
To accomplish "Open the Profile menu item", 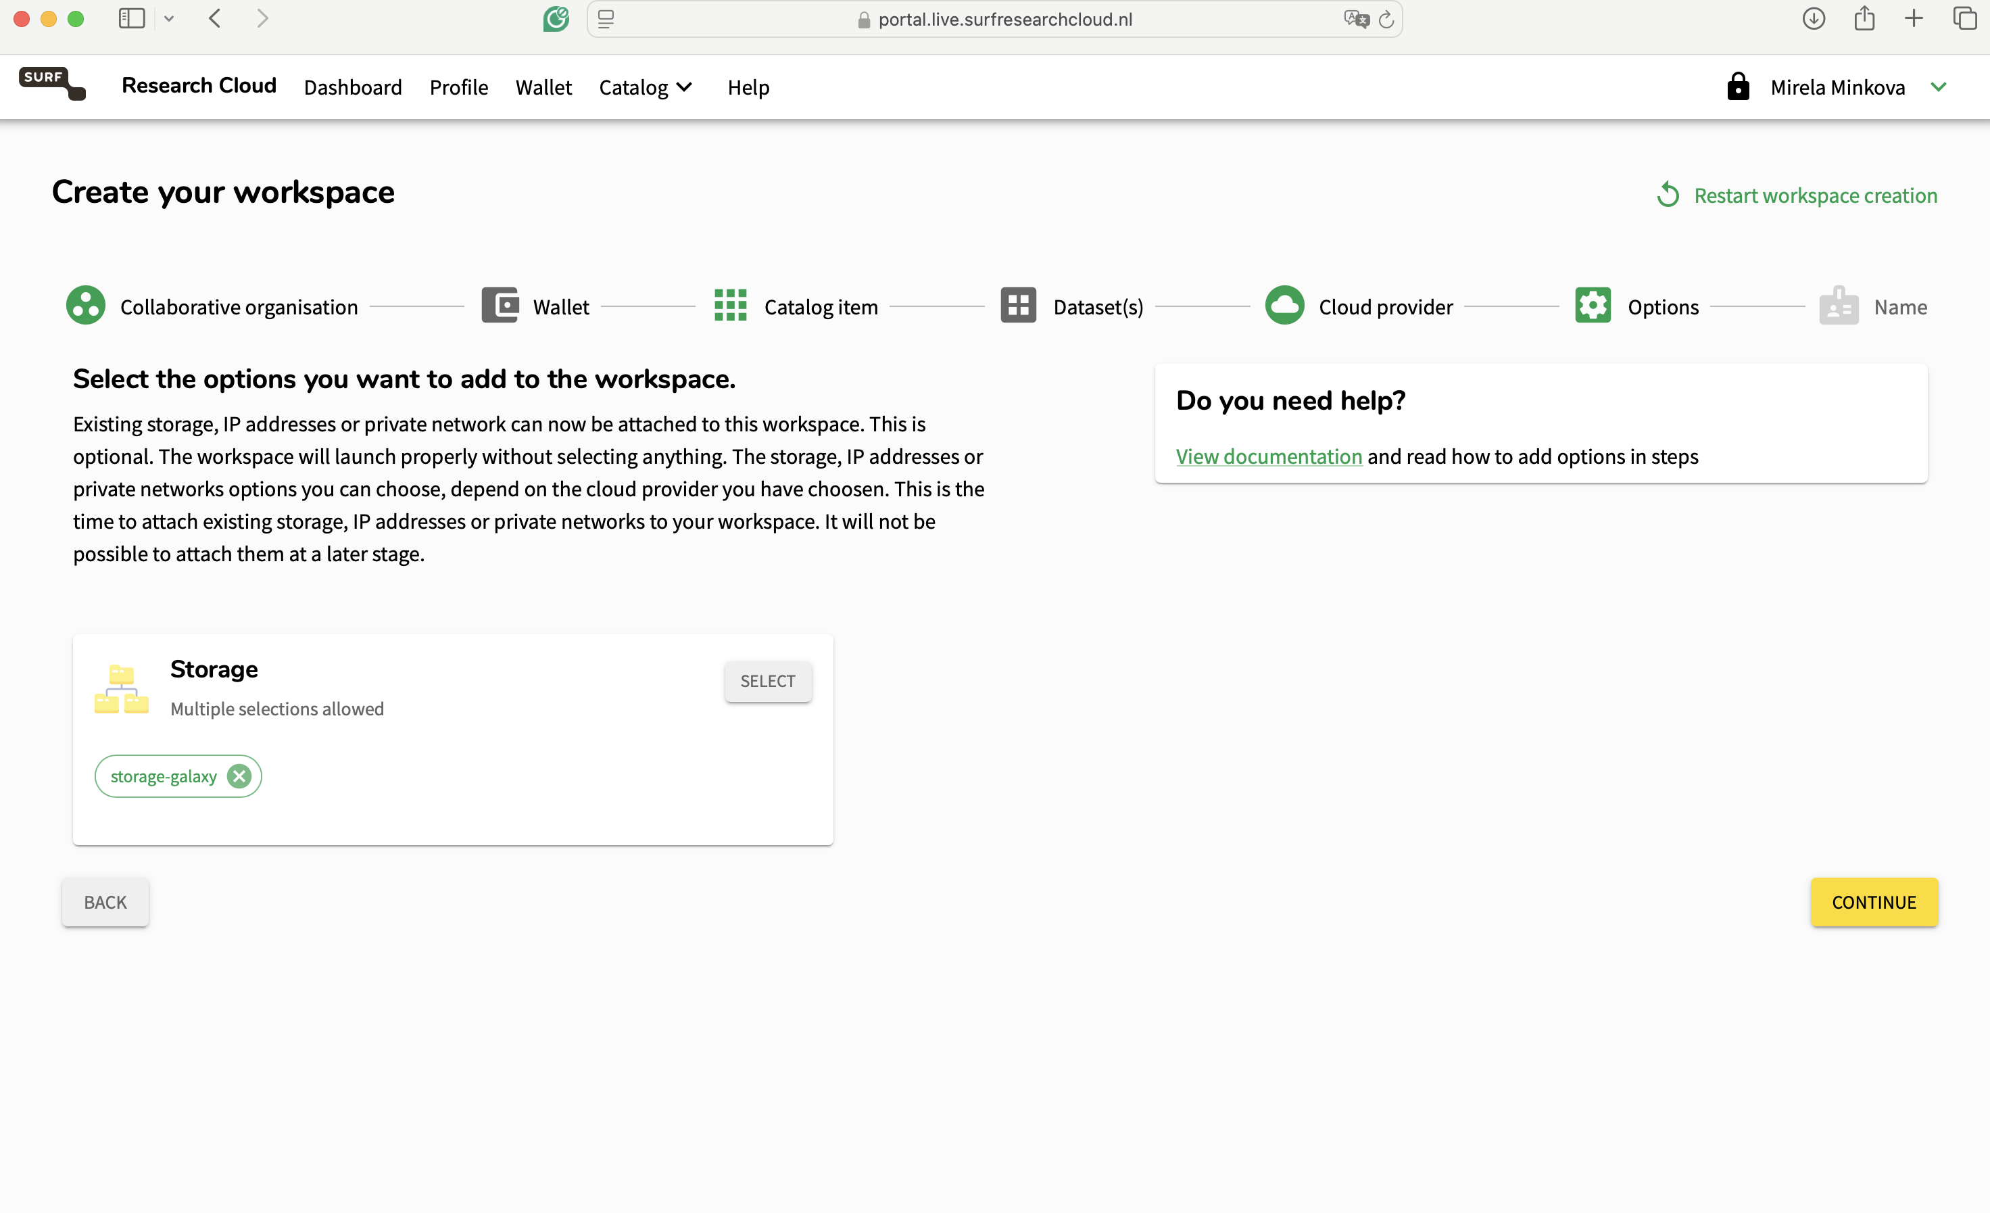I will point(459,87).
